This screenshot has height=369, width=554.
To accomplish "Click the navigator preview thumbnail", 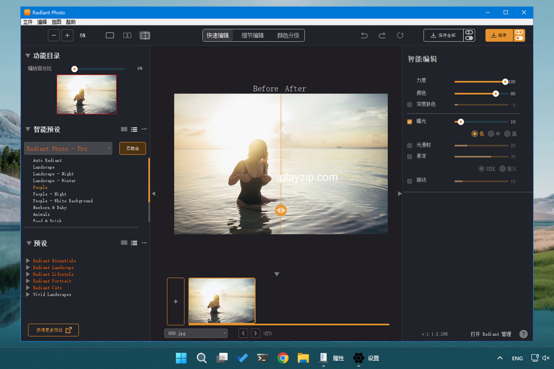I will [86, 94].
